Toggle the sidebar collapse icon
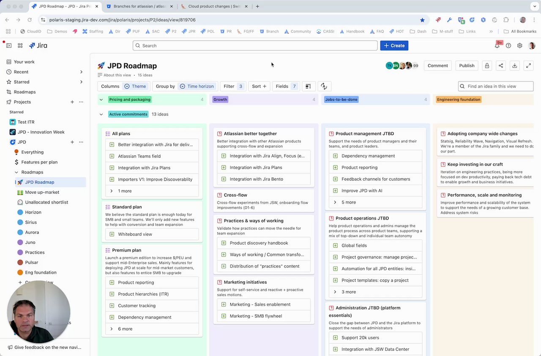 pyautogui.click(x=9, y=46)
